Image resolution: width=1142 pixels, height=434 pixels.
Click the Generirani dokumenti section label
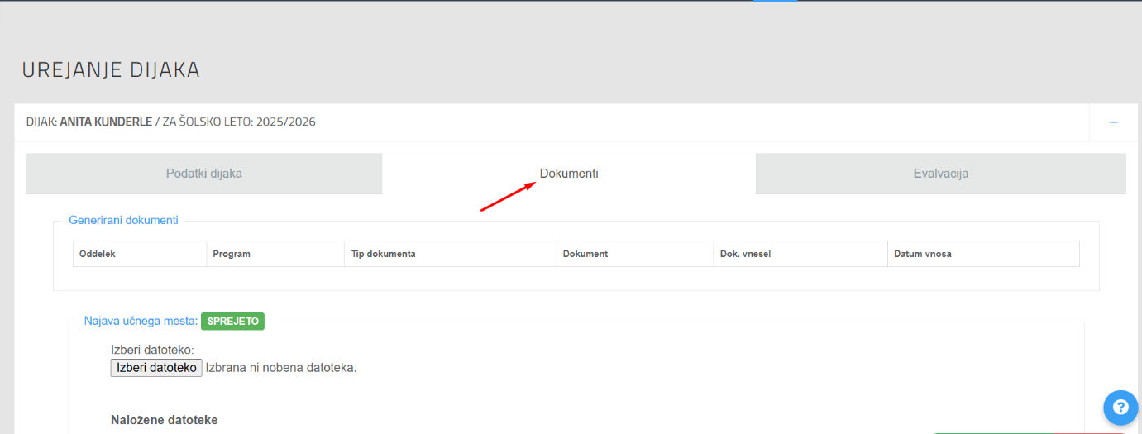click(123, 220)
